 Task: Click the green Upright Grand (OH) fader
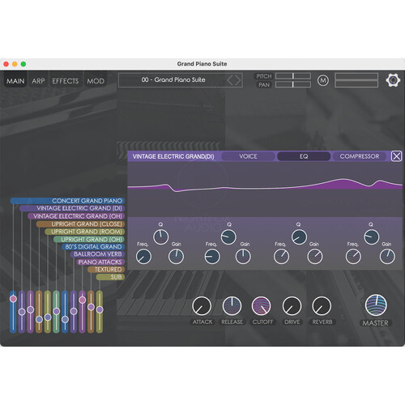(56, 312)
